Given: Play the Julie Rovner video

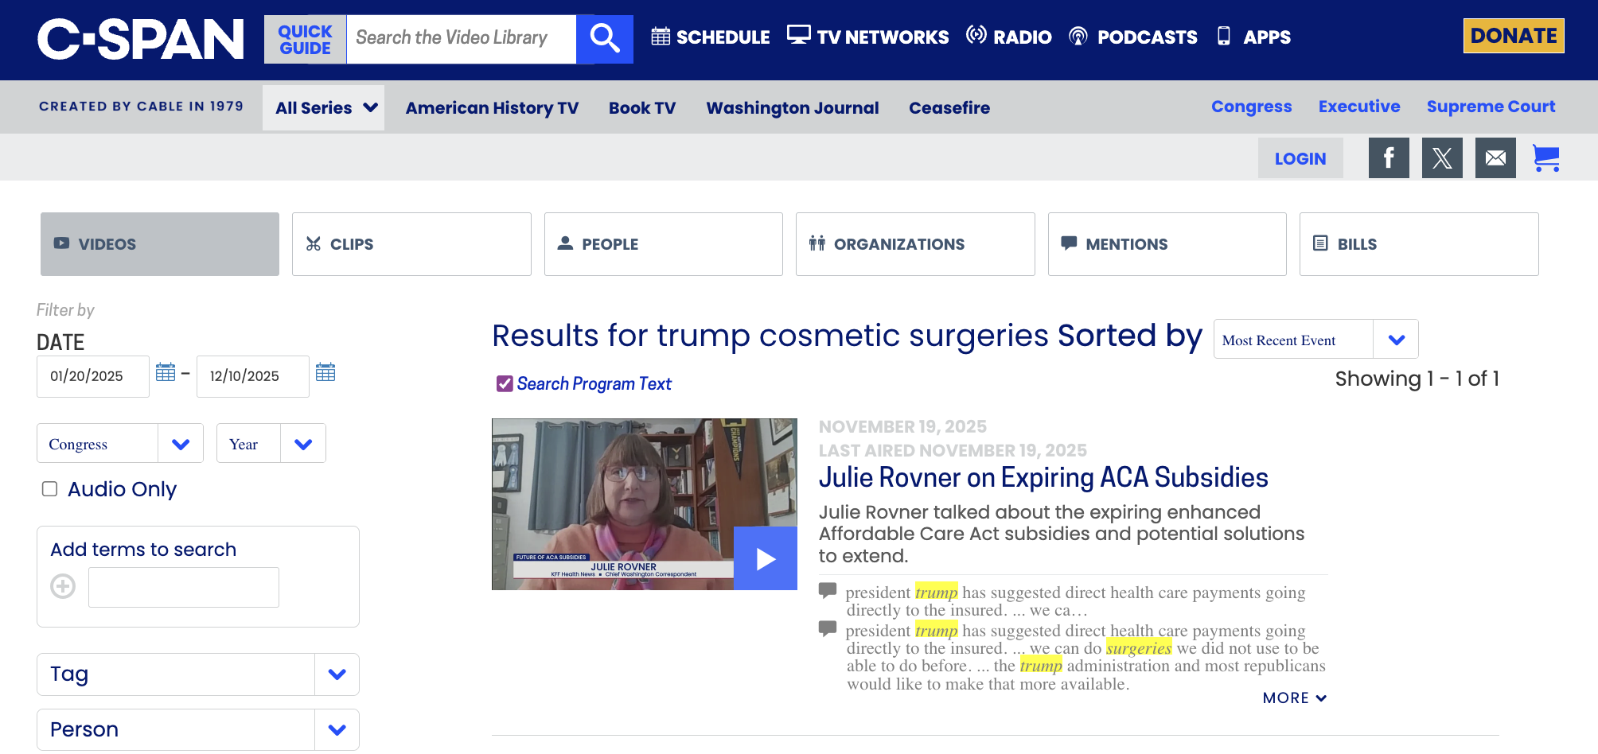Looking at the screenshot, I should pos(765,558).
